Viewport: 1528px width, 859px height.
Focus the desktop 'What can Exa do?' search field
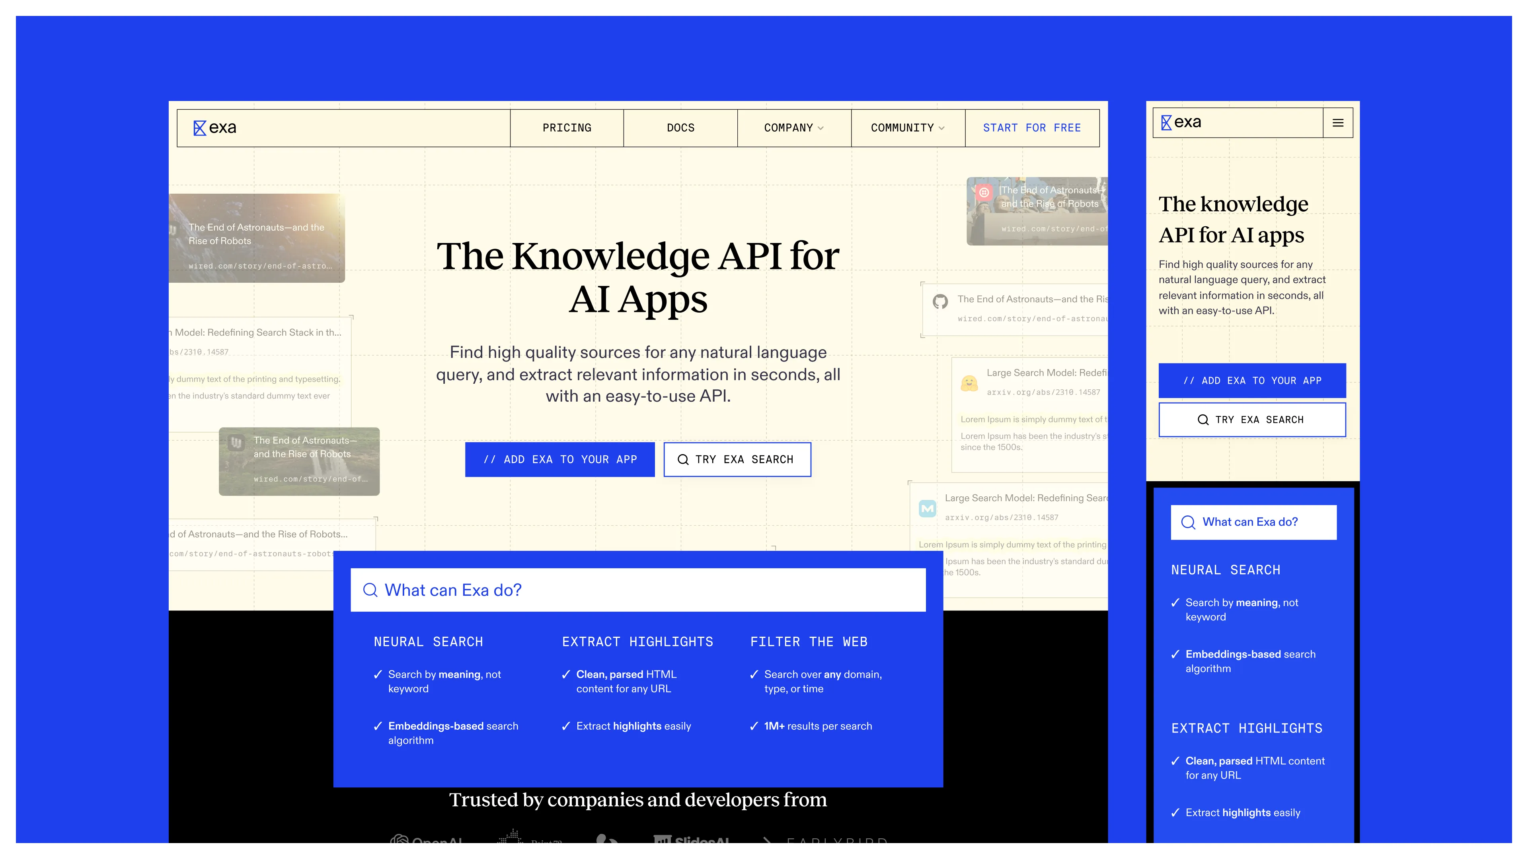pyautogui.click(x=638, y=590)
